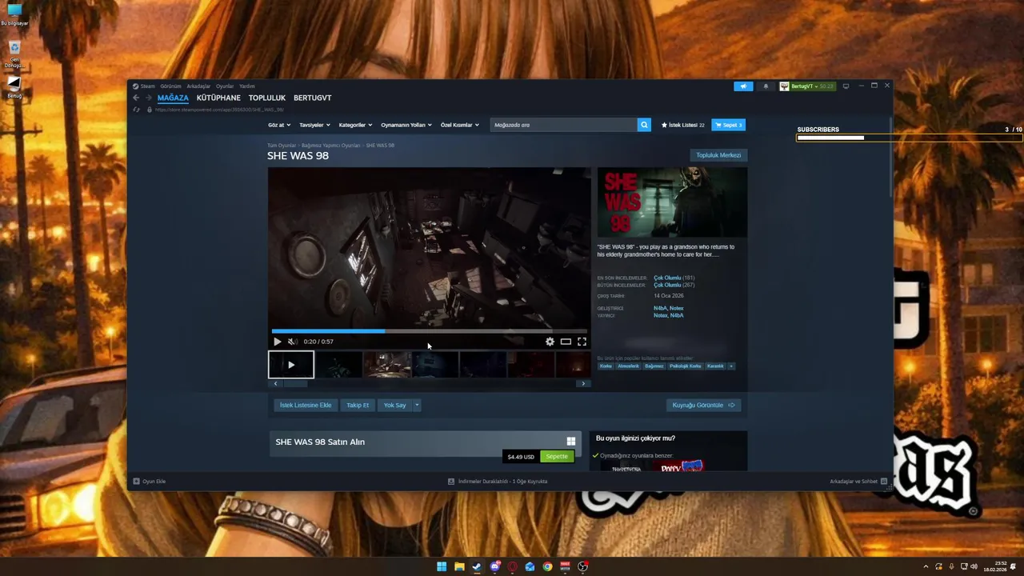
Task: Expand the Yok Say options arrow
Action: pos(417,405)
